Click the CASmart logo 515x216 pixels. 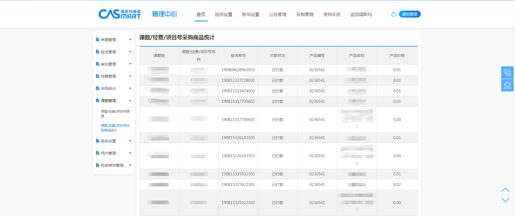[x=120, y=14]
